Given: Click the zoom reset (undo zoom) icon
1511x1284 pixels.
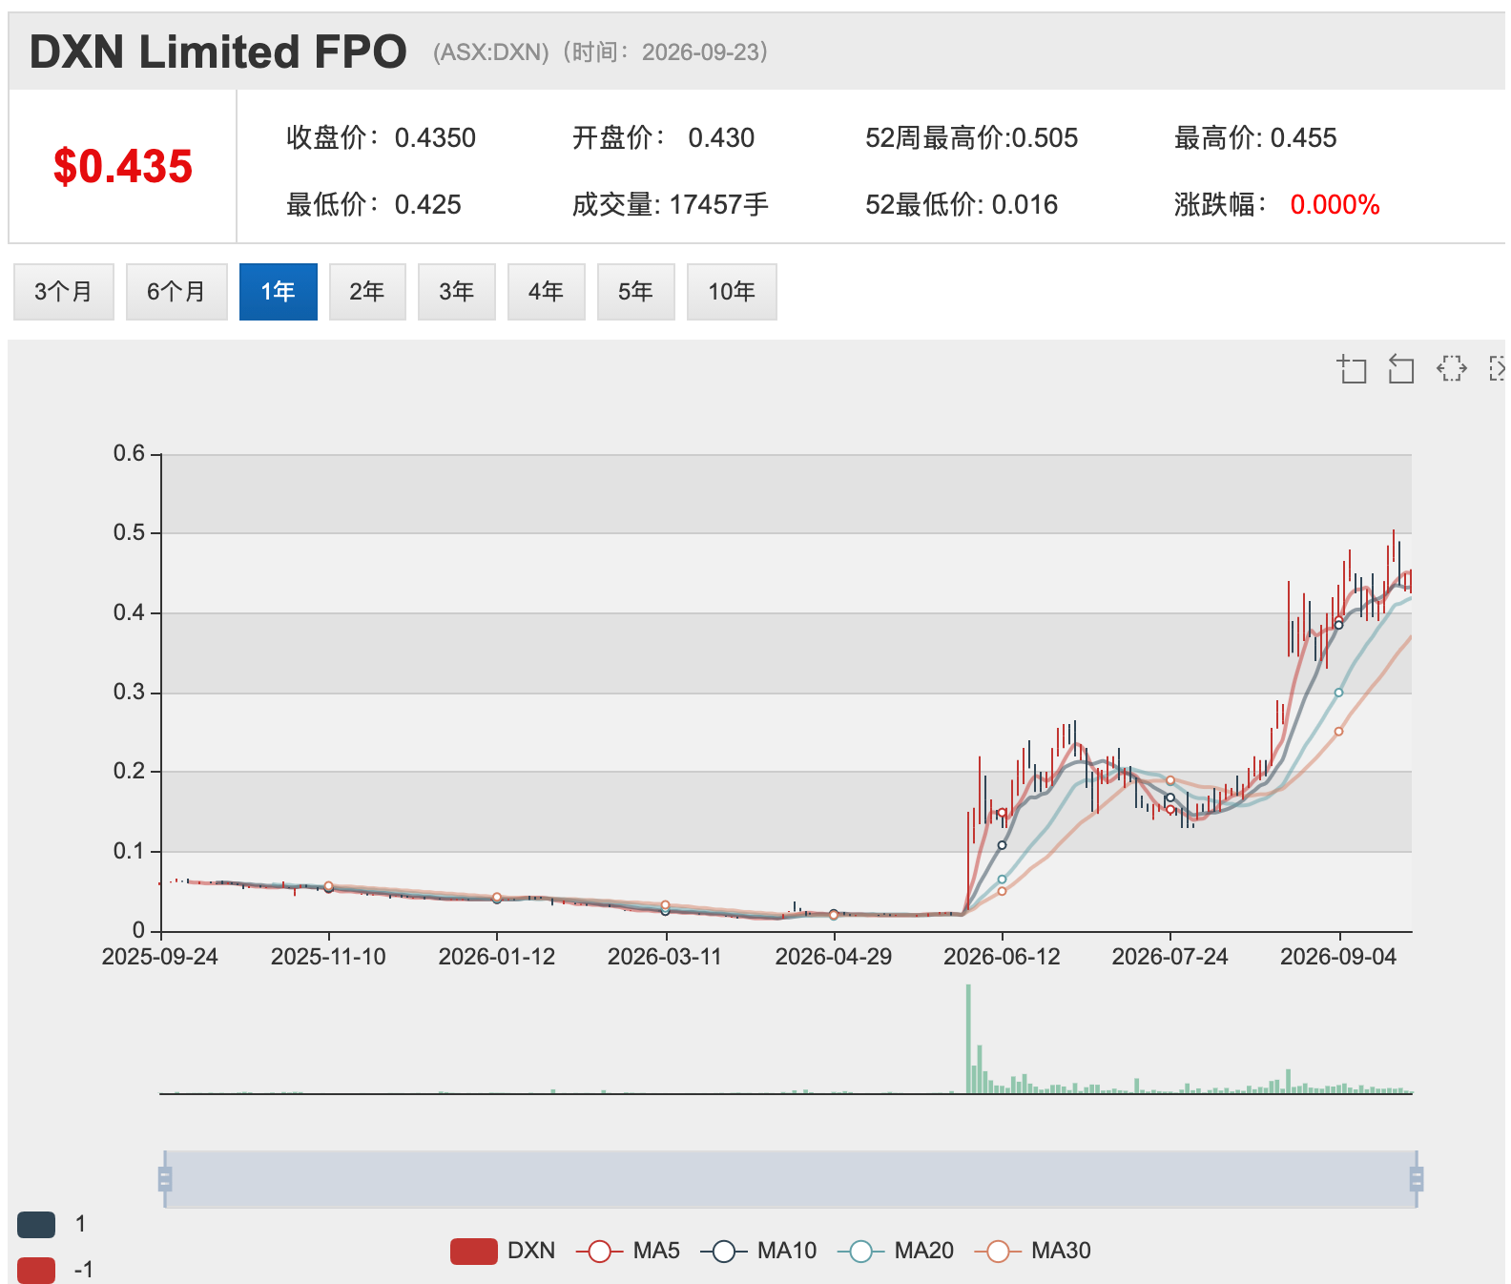Looking at the screenshot, I should (1400, 368).
